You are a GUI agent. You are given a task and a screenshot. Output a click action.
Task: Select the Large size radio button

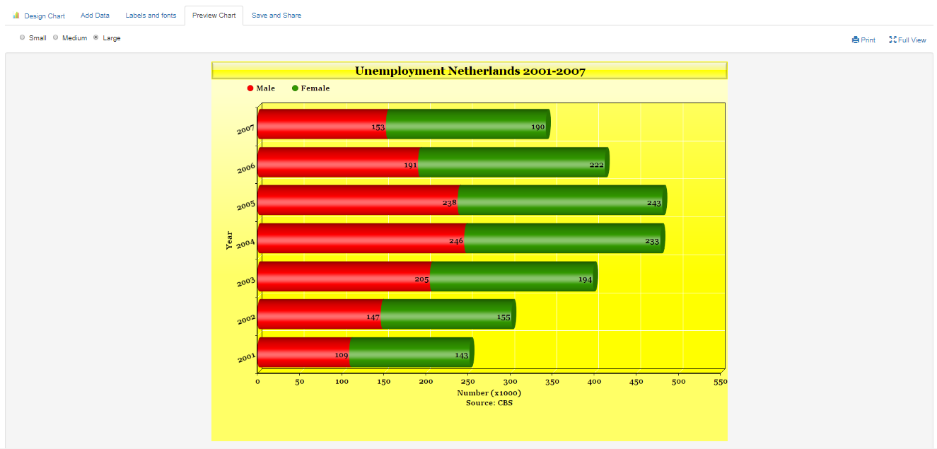coord(96,37)
